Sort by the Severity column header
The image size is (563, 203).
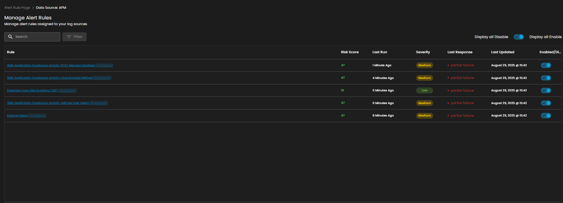(423, 52)
